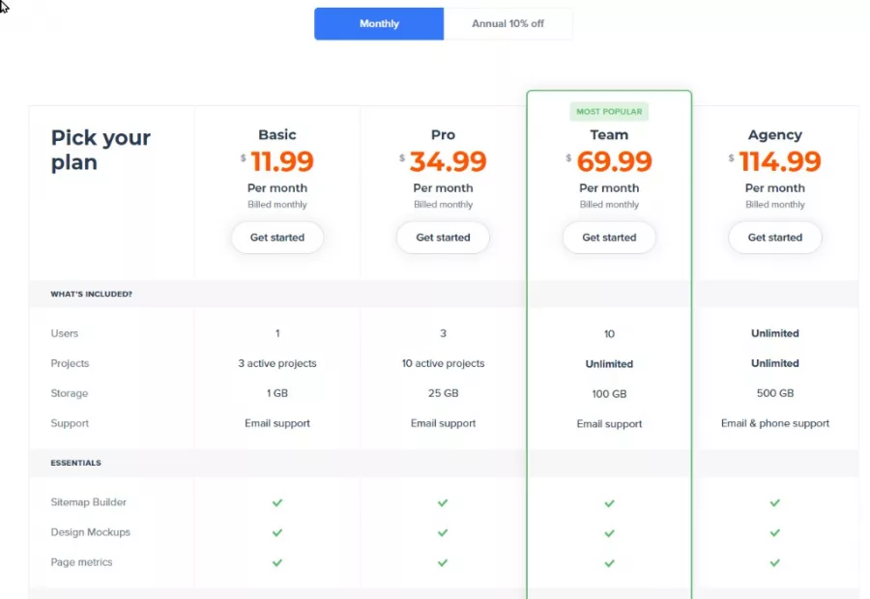Click Page metrics checkmark for Basic plan
Screen dimensions: 870x599
pyautogui.click(x=277, y=562)
